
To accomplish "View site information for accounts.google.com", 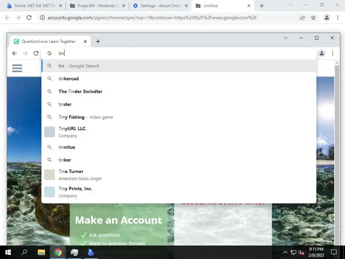I will click(42, 18).
